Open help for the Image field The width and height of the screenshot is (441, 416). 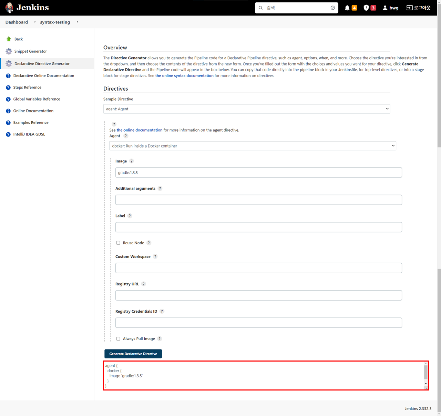click(x=131, y=161)
